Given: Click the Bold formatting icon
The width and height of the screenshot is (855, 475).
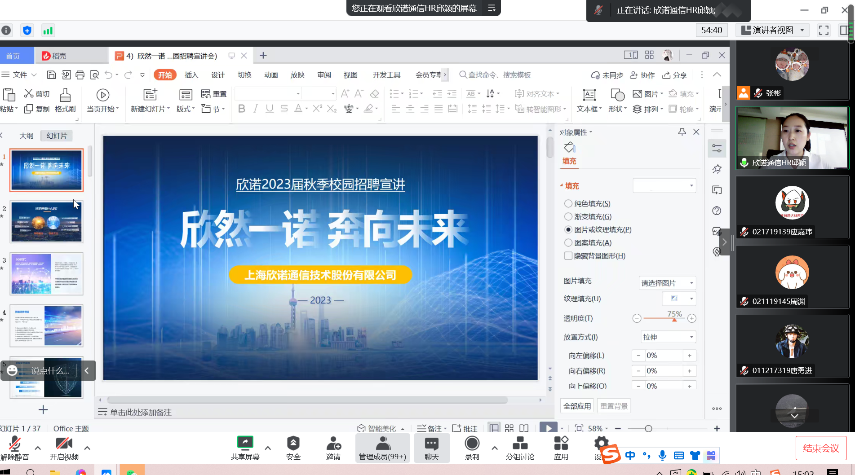Looking at the screenshot, I should [x=242, y=109].
